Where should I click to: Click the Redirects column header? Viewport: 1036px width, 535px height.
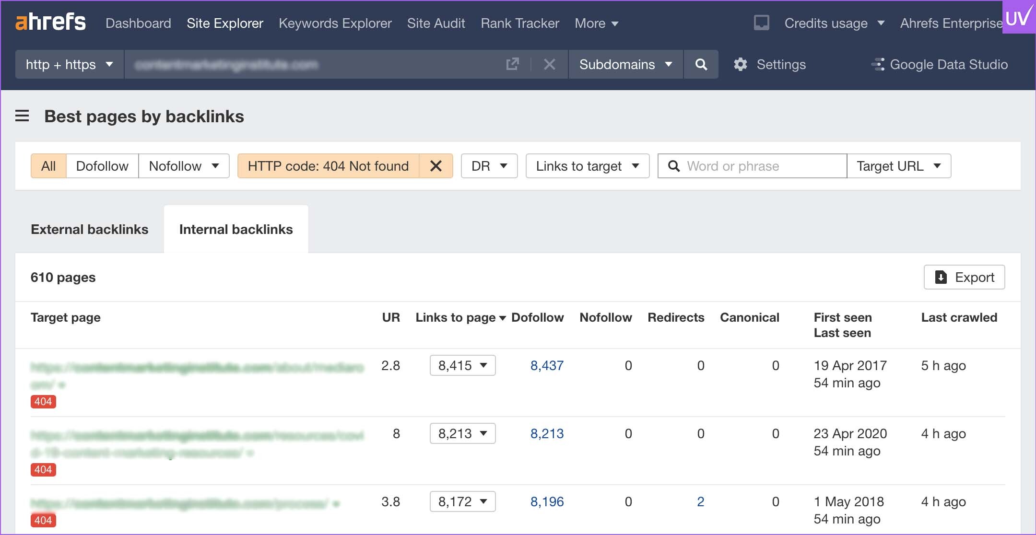click(x=676, y=317)
